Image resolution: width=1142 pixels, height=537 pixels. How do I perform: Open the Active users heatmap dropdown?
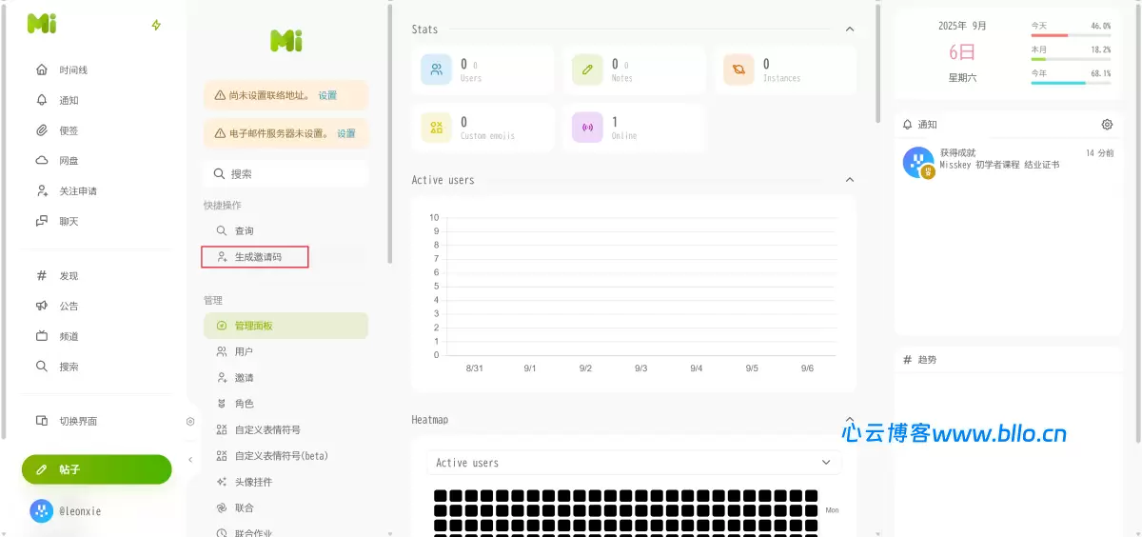pos(634,463)
